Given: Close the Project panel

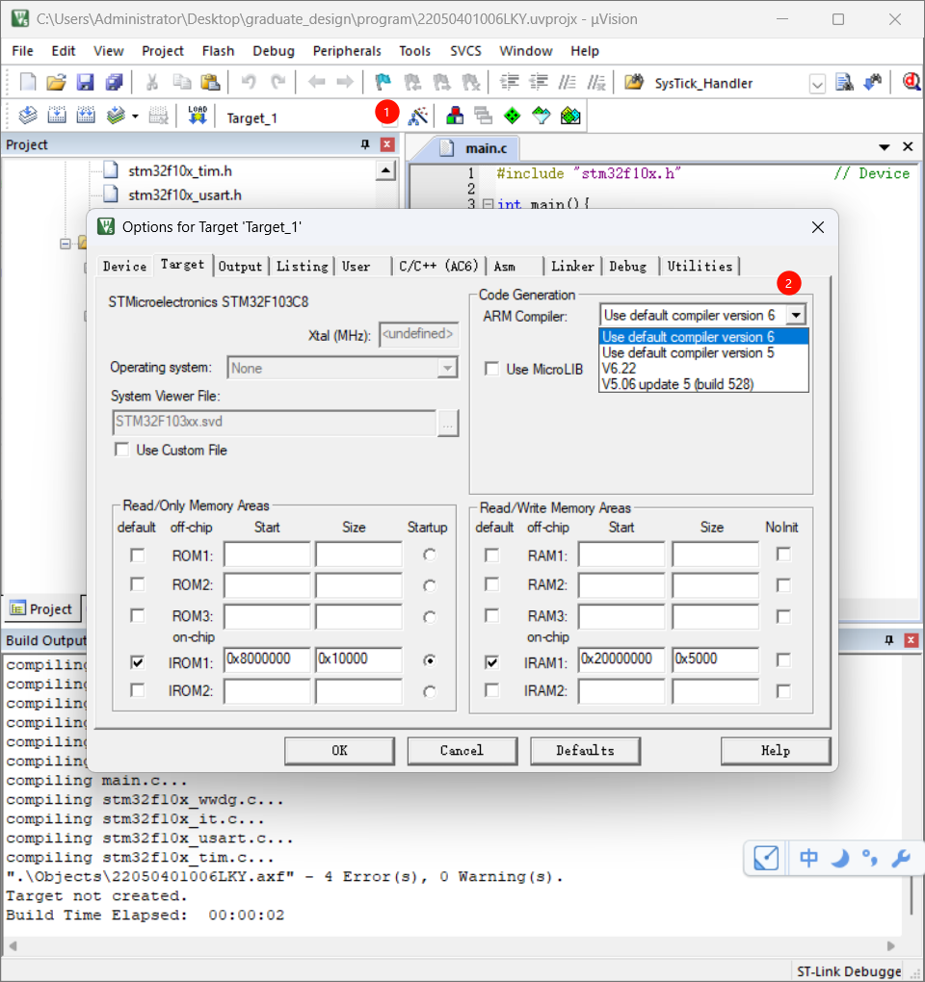Looking at the screenshot, I should pos(387,144).
